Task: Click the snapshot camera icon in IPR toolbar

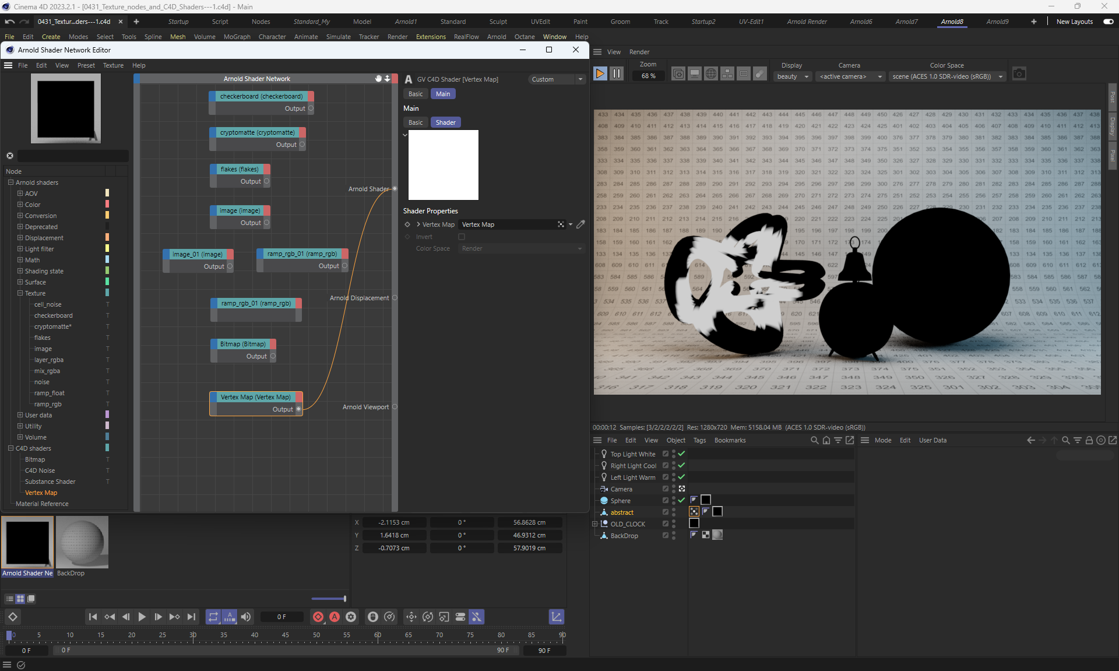Action: coord(1019,74)
